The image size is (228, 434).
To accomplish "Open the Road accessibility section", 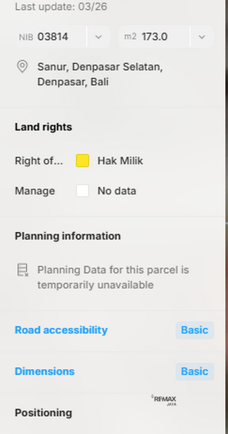I will click(61, 330).
